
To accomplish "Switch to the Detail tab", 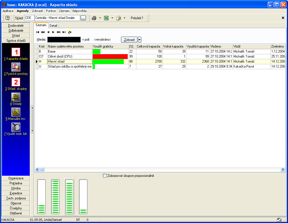I will coord(53,26).
